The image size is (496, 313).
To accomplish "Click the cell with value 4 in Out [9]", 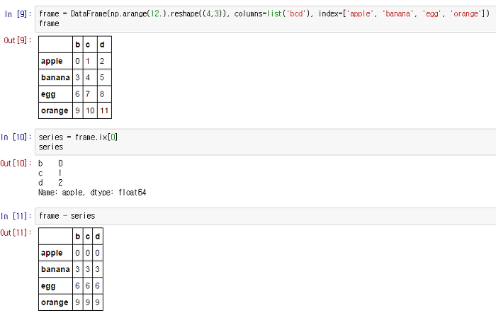I will pyautogui.click(x=90, y=77).
